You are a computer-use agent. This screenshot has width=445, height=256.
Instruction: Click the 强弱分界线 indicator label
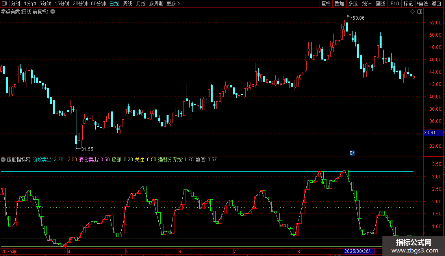tap(170, 160)
